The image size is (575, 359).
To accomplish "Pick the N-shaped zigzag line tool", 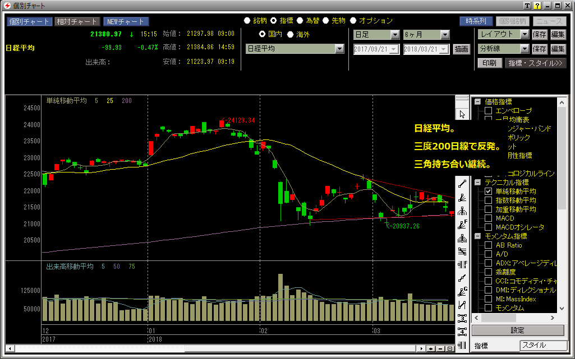I will 462,305.
